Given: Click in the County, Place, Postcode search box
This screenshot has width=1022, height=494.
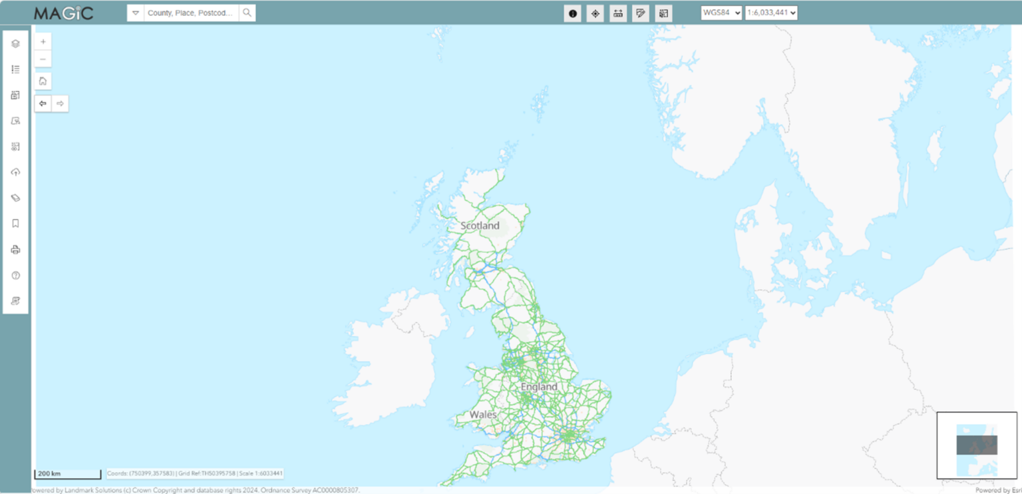Looking at the screenshot, I should click(x=188, y=12).
